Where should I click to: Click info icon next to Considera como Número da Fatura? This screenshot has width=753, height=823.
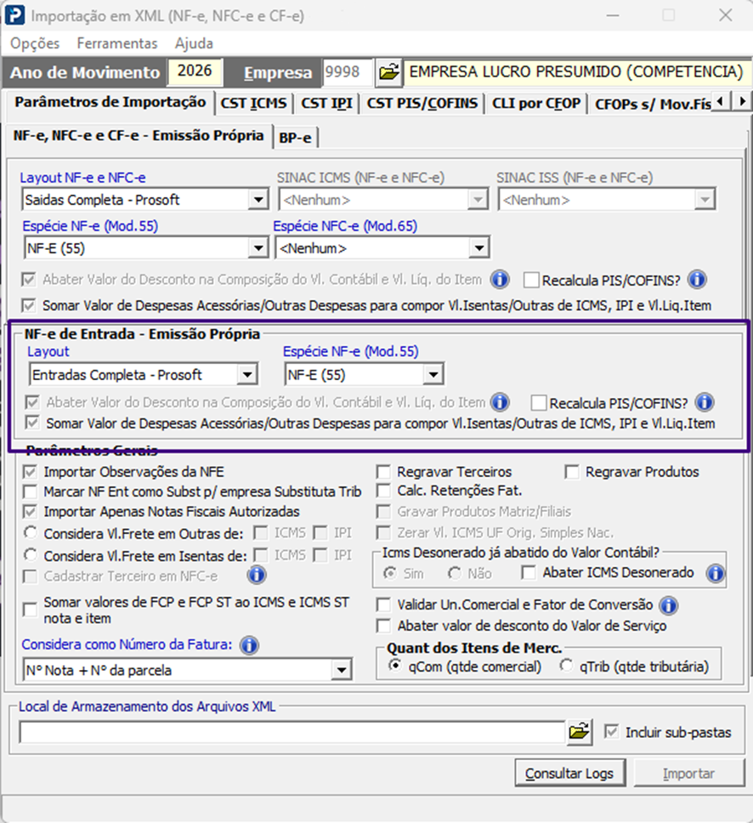249,645
